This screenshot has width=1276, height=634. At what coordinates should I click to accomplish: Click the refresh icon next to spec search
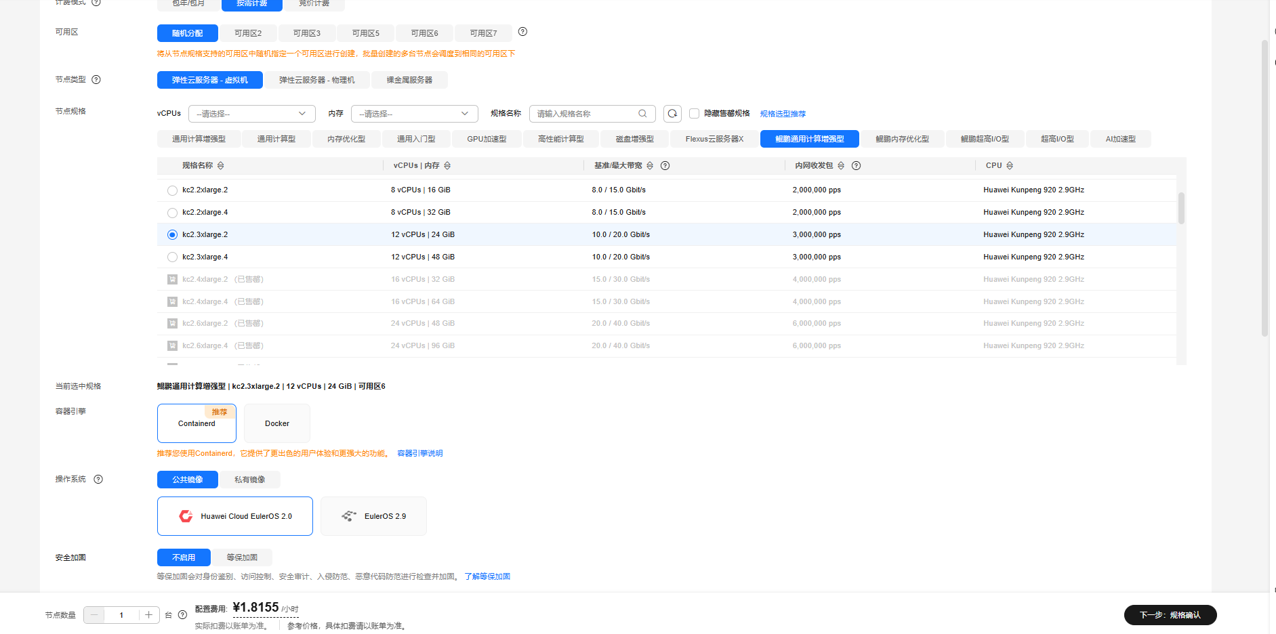(672, 114)
